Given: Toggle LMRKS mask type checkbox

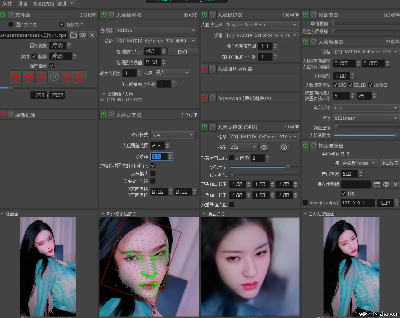Looking at the screenshot, I should click(371, 85).
